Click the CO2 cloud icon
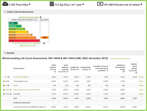Image resolution: width=147 pixels, height=111 pixels. click(x=5, y=4)
